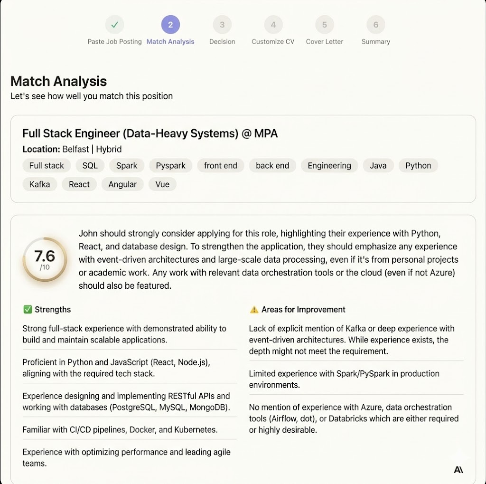
Task: Select the Angular tag
Action: 122,184
